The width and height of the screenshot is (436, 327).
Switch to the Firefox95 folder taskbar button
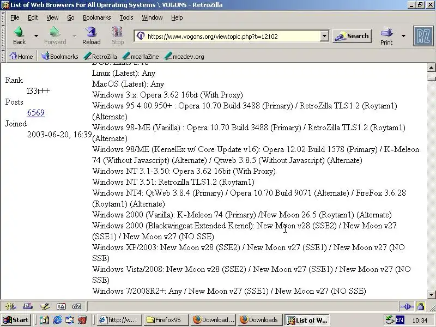click(166, 320)
